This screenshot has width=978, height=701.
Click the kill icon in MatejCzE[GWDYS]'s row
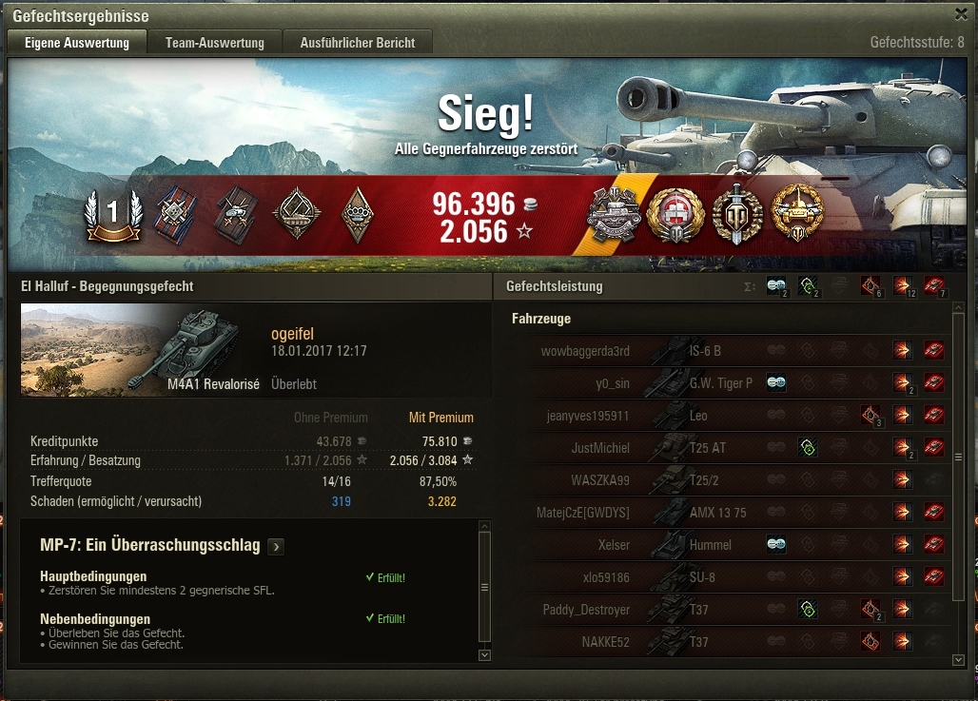(x=933, y=512)
